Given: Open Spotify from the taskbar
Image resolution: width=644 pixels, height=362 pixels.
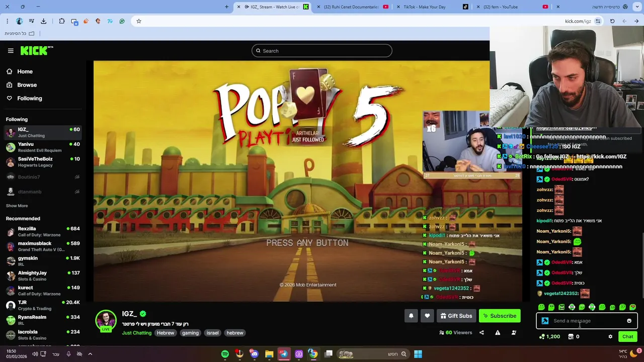Looking at the screenshot, I should pos(225,354).
